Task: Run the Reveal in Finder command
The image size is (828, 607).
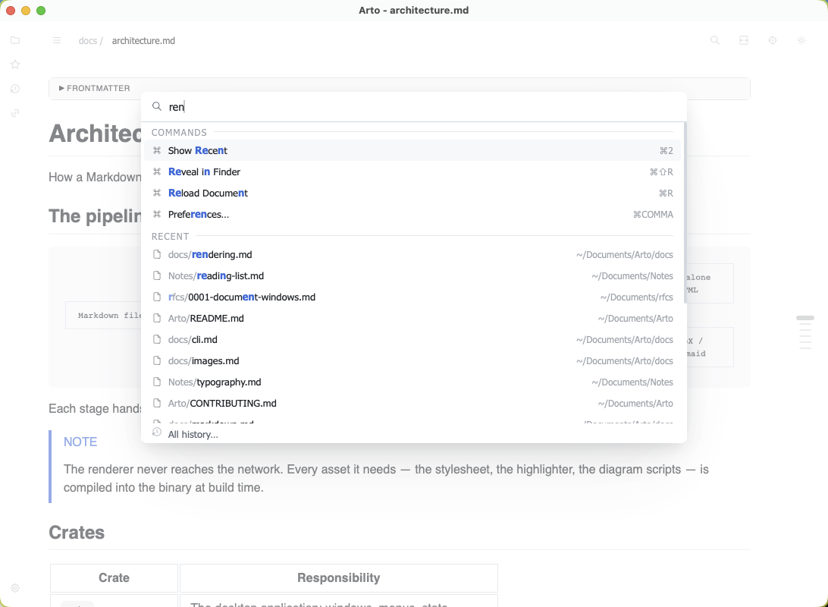Action: [x=412, y=171]
